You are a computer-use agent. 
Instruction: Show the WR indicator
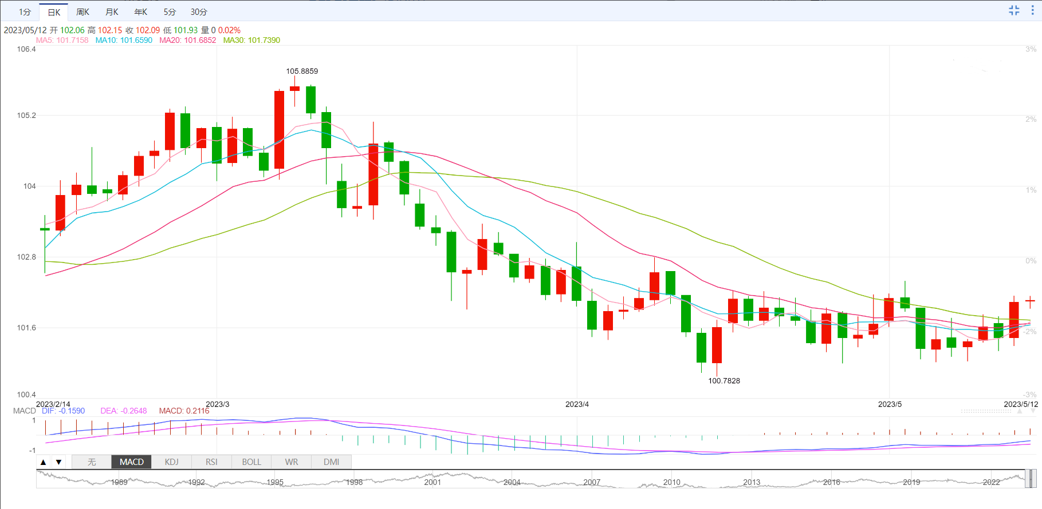point(292,462)
